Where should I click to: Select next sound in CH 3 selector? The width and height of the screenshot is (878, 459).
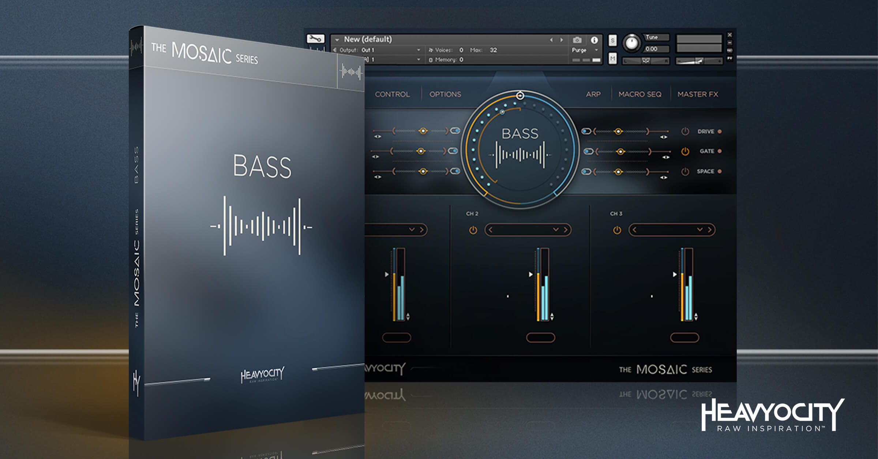click(710, 229)
